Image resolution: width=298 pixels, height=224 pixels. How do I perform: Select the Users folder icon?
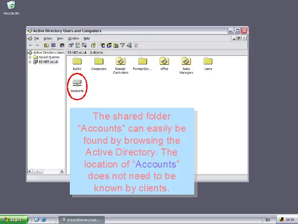(208, 61)
